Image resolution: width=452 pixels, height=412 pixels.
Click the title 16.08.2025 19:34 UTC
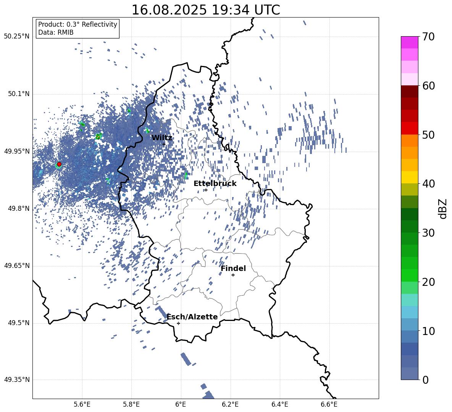206,10
